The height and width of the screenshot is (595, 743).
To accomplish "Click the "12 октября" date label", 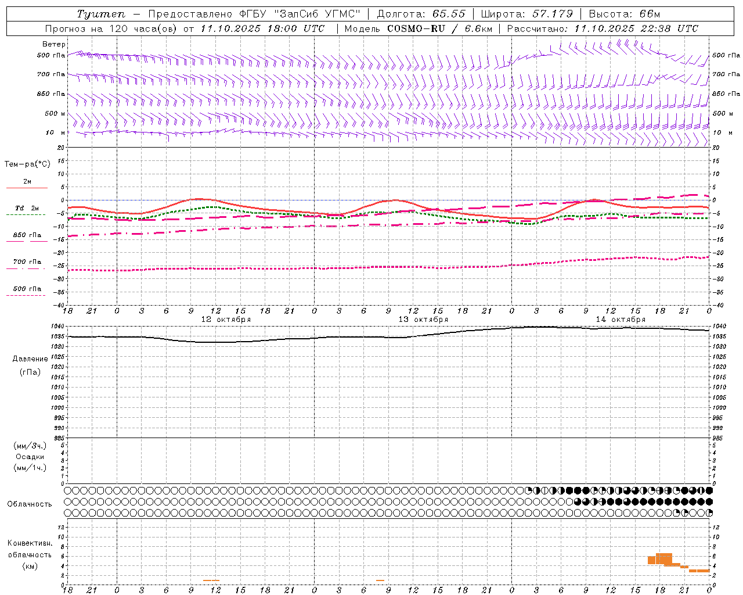I will coord(226,320).
